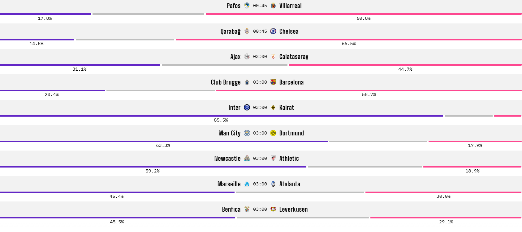Click Chelsea's pink 66.5% win probability bar

pos(348,39)
